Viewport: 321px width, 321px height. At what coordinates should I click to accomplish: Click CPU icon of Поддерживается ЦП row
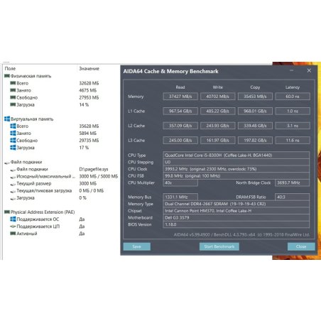click(13, 227)
